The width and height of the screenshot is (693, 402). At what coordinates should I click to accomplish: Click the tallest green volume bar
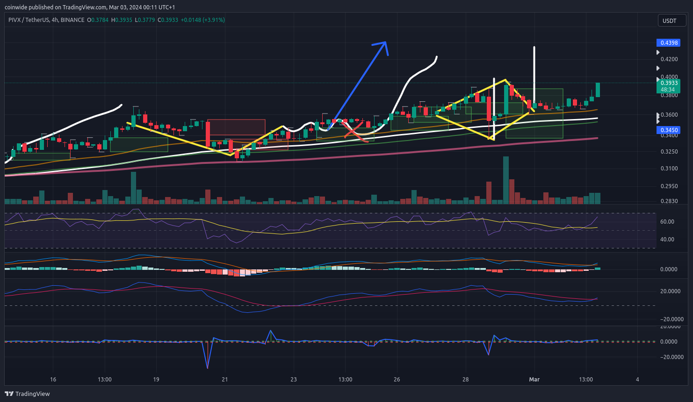pos(505,180)
